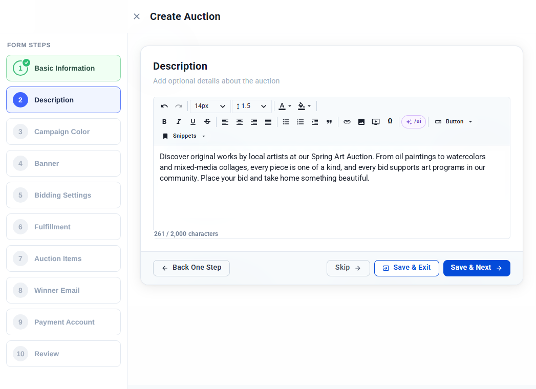Go to Banner step
Screen dimensions: 536x389
pyautogui.click(x=63, y=163)
